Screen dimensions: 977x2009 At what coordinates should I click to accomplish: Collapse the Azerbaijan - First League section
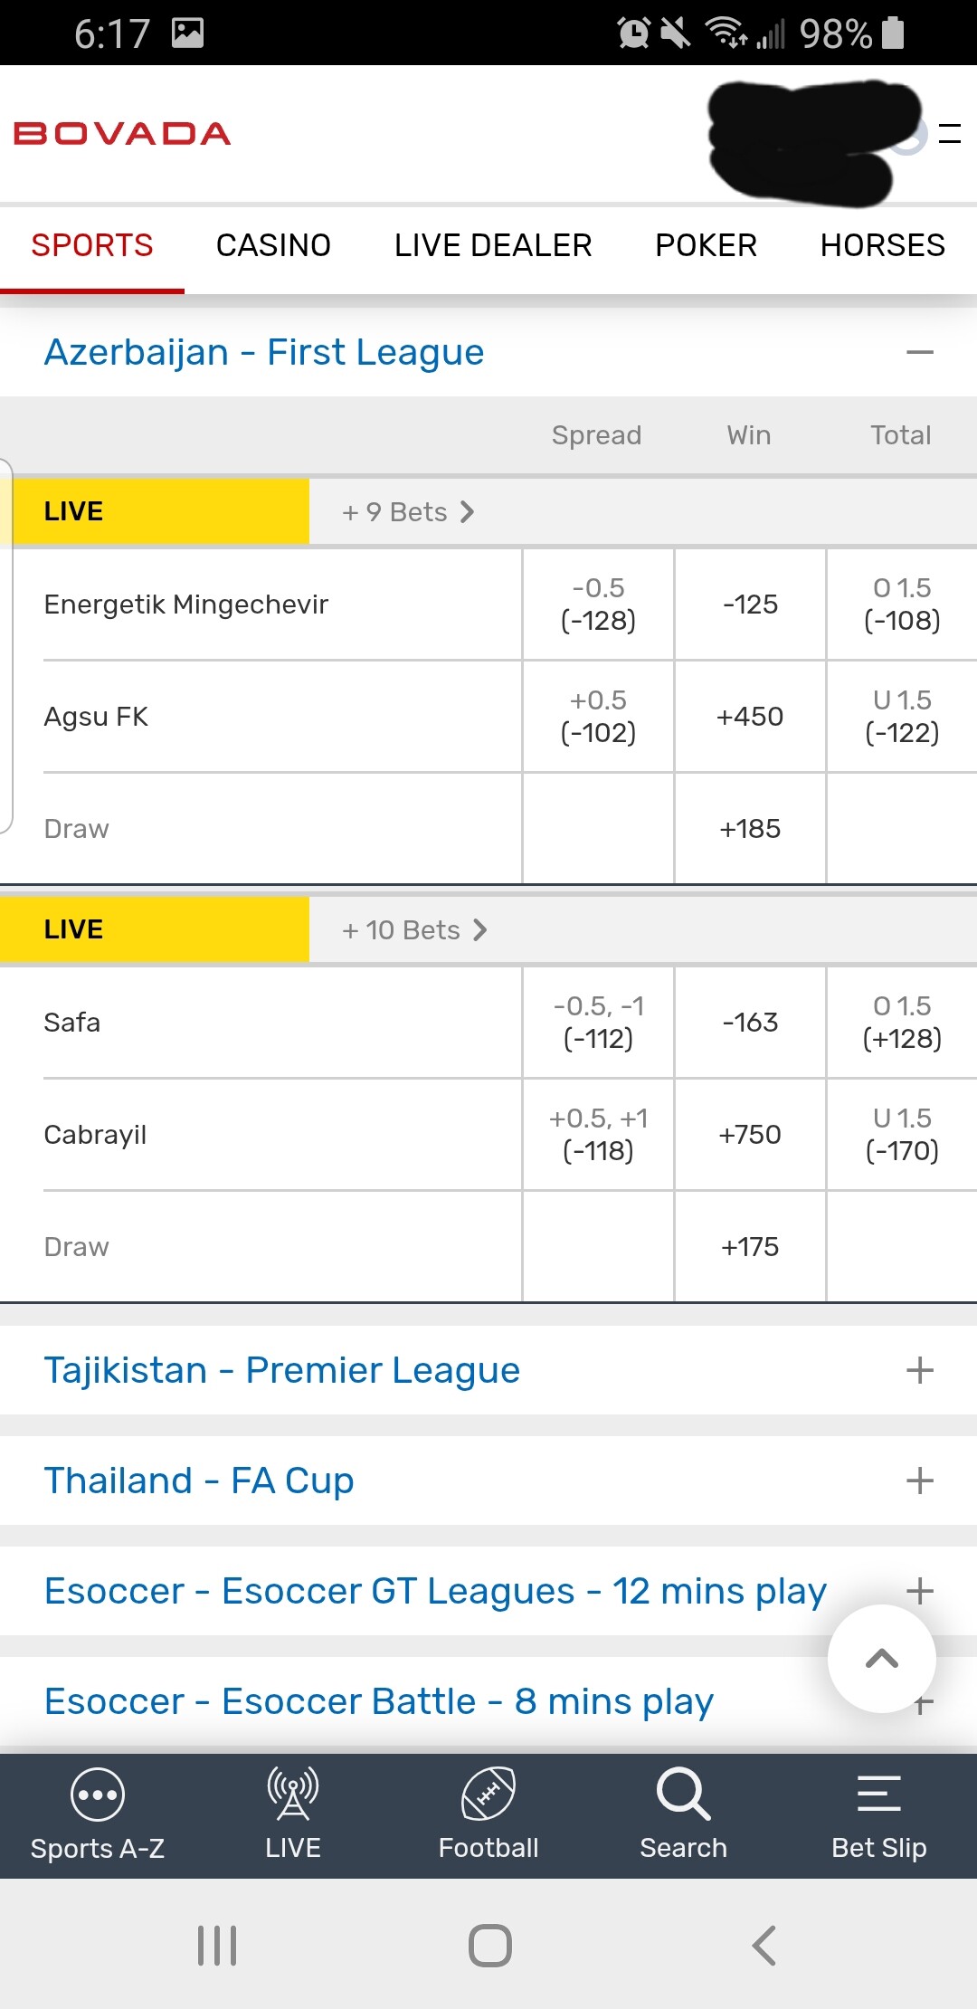click(919, 352)
